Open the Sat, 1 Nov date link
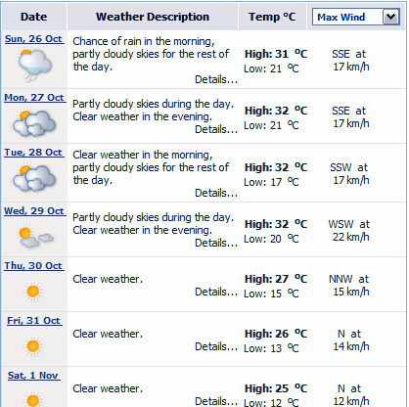The width and height of the screenshot is (409, 407). click(33, 376)
